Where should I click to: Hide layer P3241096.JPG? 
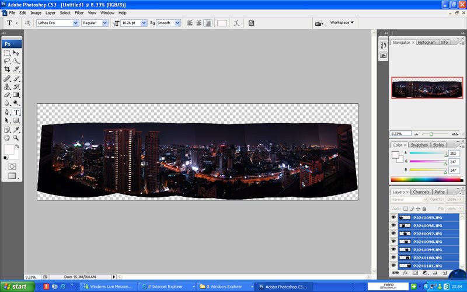[393, 225]
